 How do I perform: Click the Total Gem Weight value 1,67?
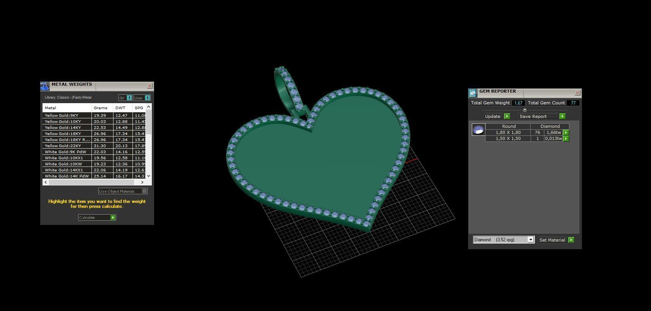pos(518,103)
